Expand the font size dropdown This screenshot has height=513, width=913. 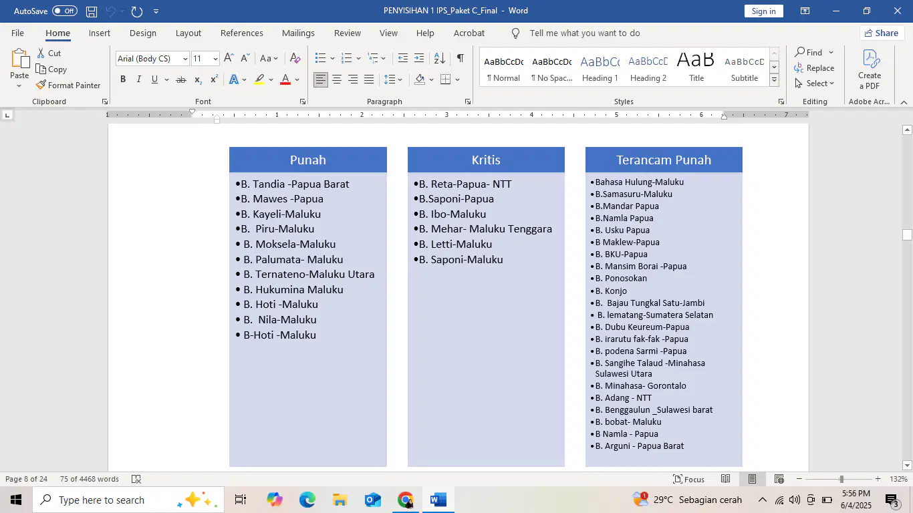(x=215, y=59)
